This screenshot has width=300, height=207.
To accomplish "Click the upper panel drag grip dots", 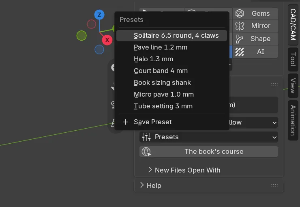I will [x=274, y=84].
